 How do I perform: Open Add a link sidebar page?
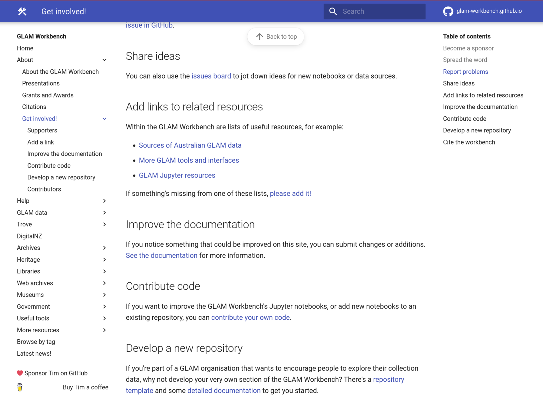click(41, 142)
